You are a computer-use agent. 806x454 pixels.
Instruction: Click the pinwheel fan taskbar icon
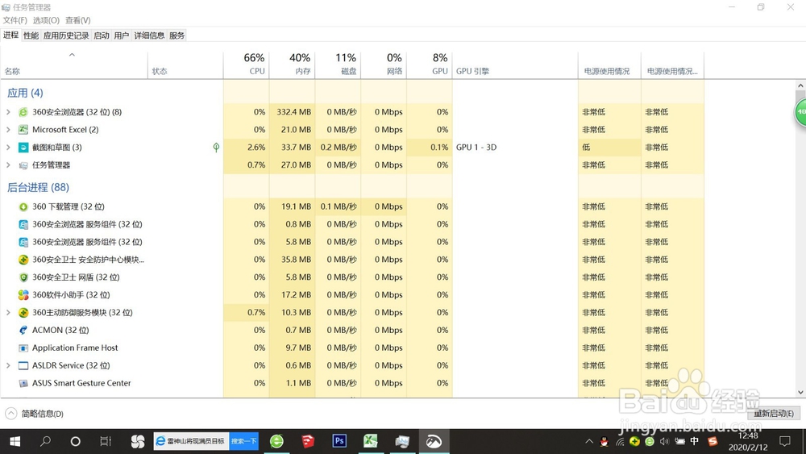137,441
